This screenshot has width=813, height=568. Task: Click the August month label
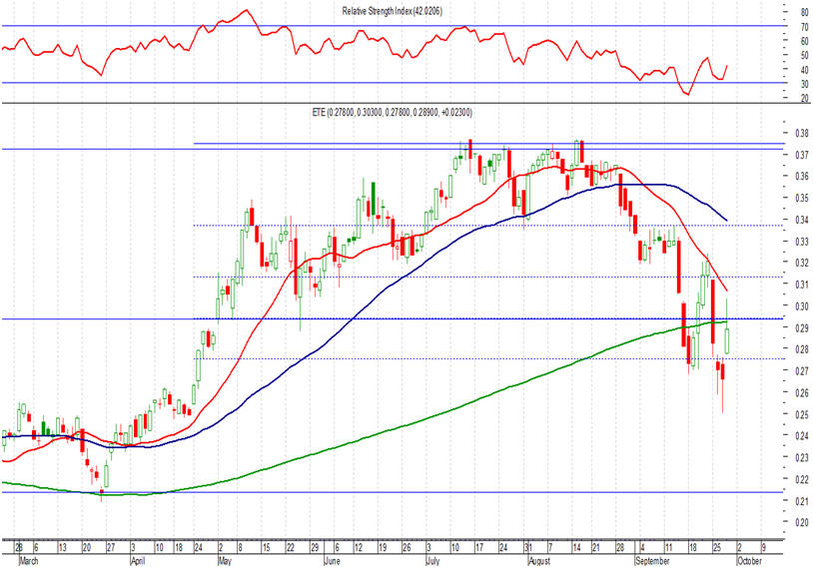[539, 561]
